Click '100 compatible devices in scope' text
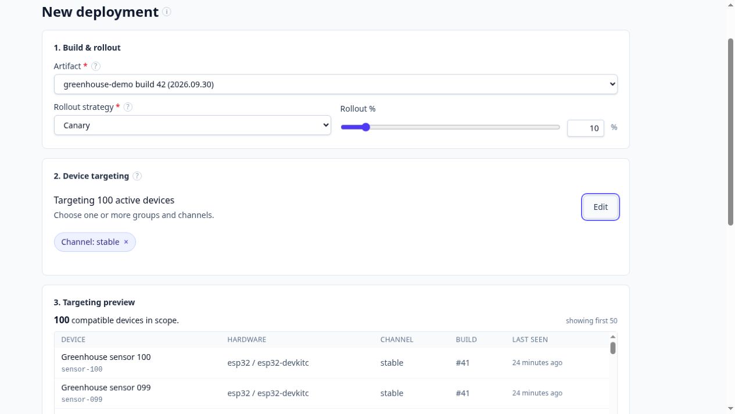This screenshot has height=414, width=735. 116,320
